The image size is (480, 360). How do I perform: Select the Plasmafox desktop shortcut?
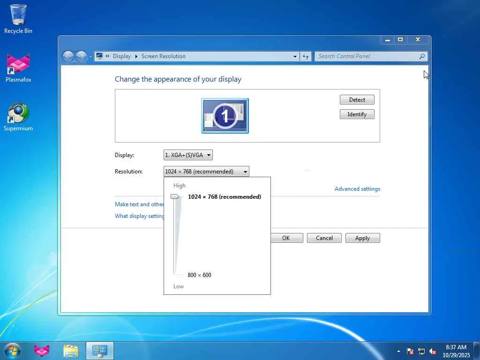click(18, 68)
